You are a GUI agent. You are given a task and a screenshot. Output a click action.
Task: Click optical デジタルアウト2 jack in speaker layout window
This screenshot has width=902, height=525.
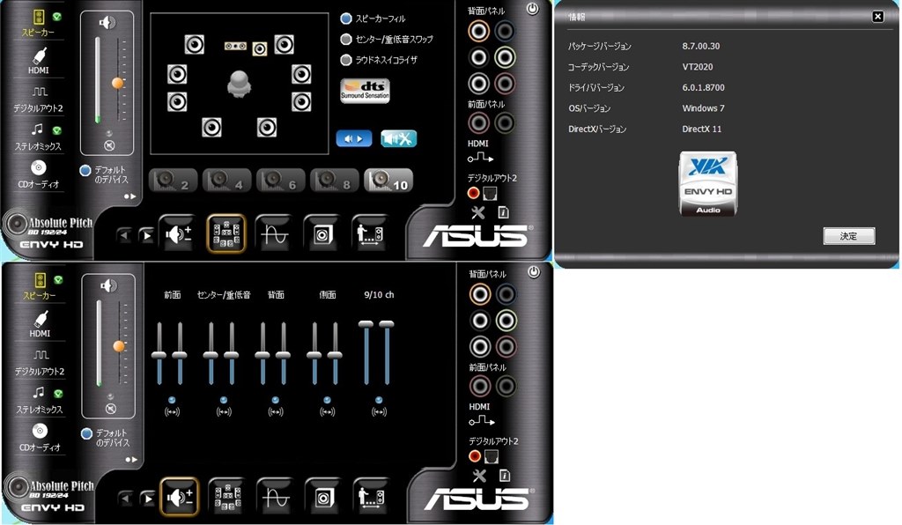point(490,193)
